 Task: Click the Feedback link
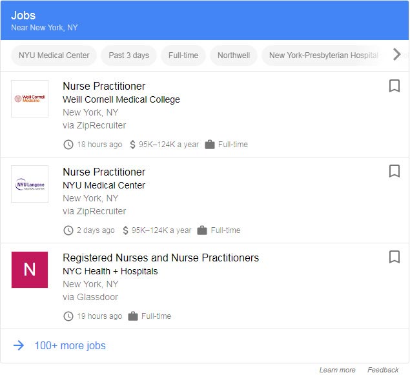[383, 370]
